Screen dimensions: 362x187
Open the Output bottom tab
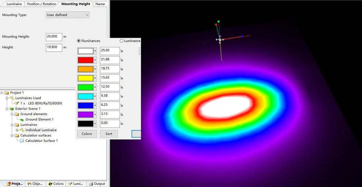(x=97, y=184)
